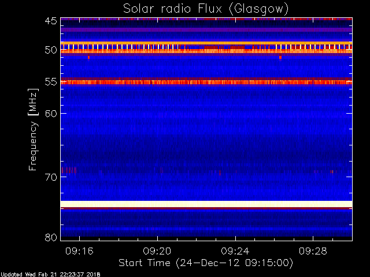Click the red-orange emission band at 55 MHz

point(206,82)
